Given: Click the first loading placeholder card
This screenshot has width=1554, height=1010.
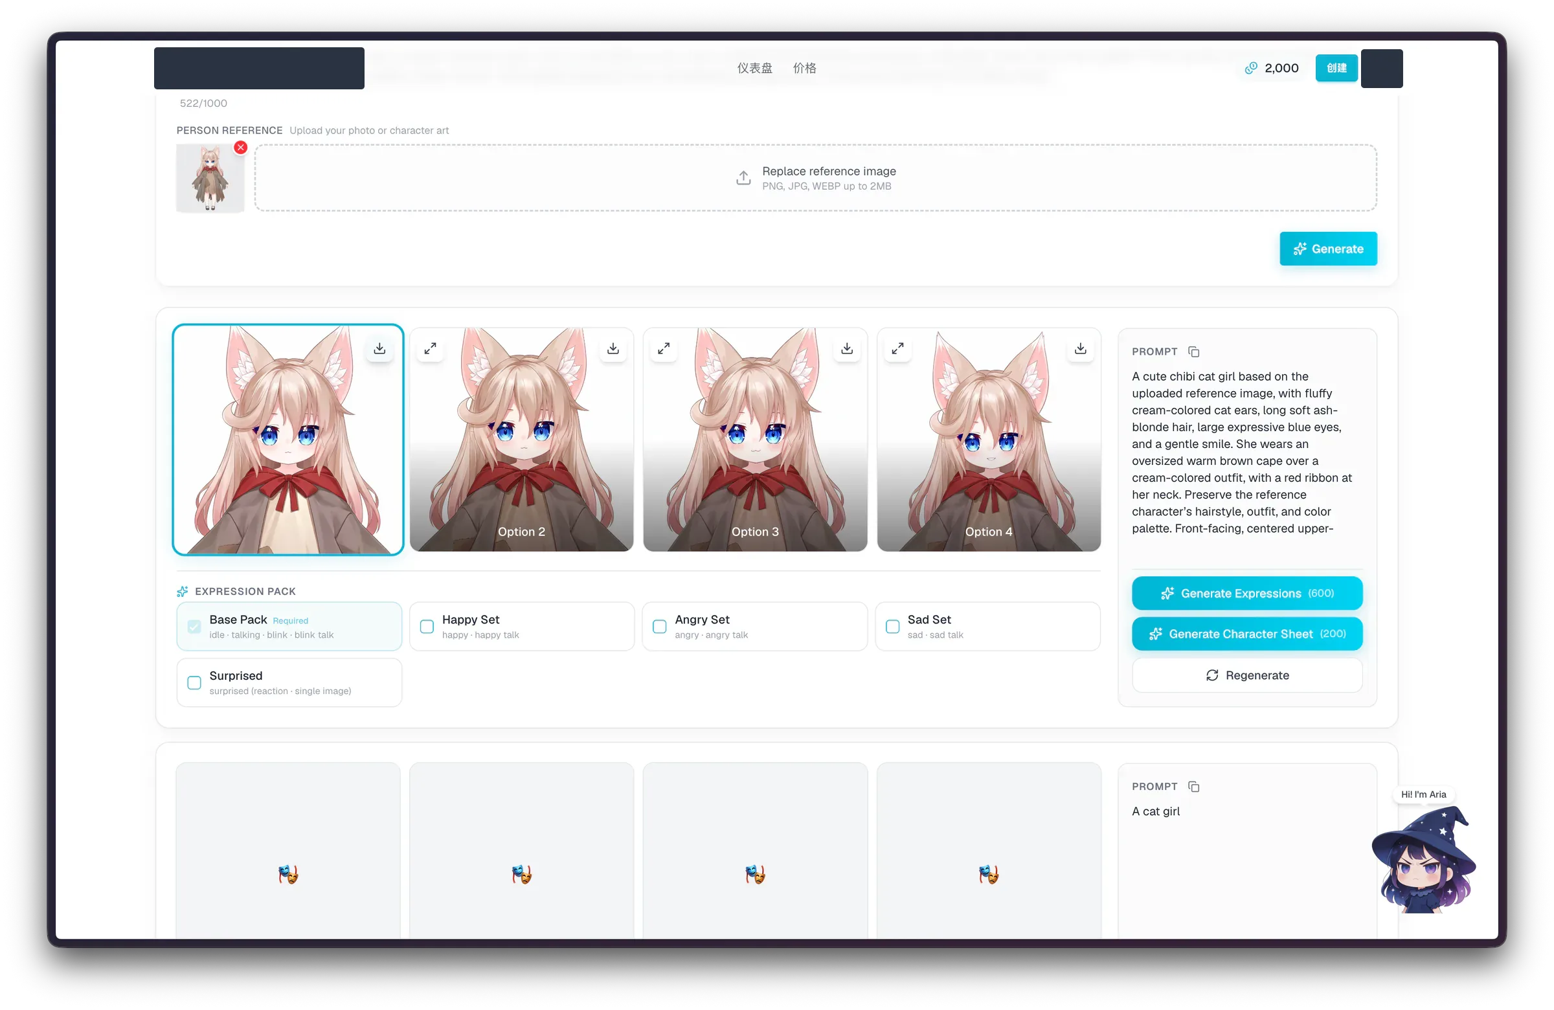Looking at the screenshot, I should (x=288, y=851).
